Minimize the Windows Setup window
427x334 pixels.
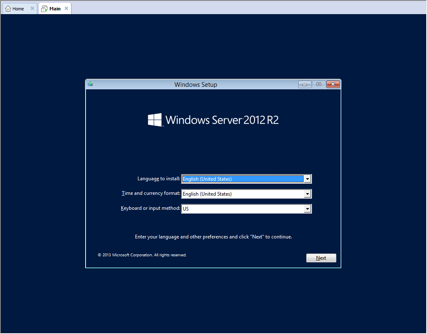click(305, 84)
